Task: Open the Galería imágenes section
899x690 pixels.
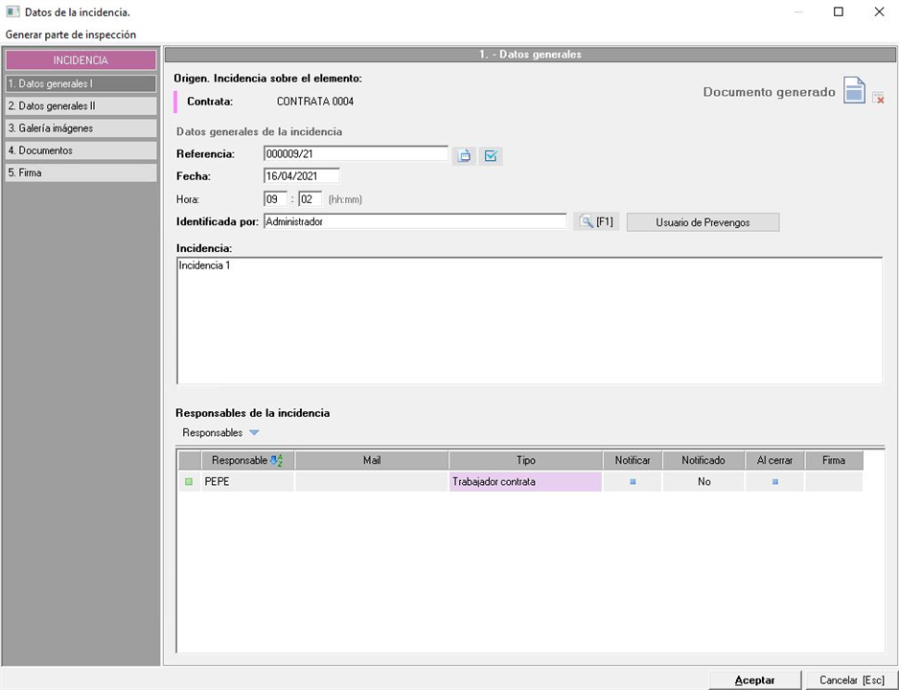Action: click(81, 128)
